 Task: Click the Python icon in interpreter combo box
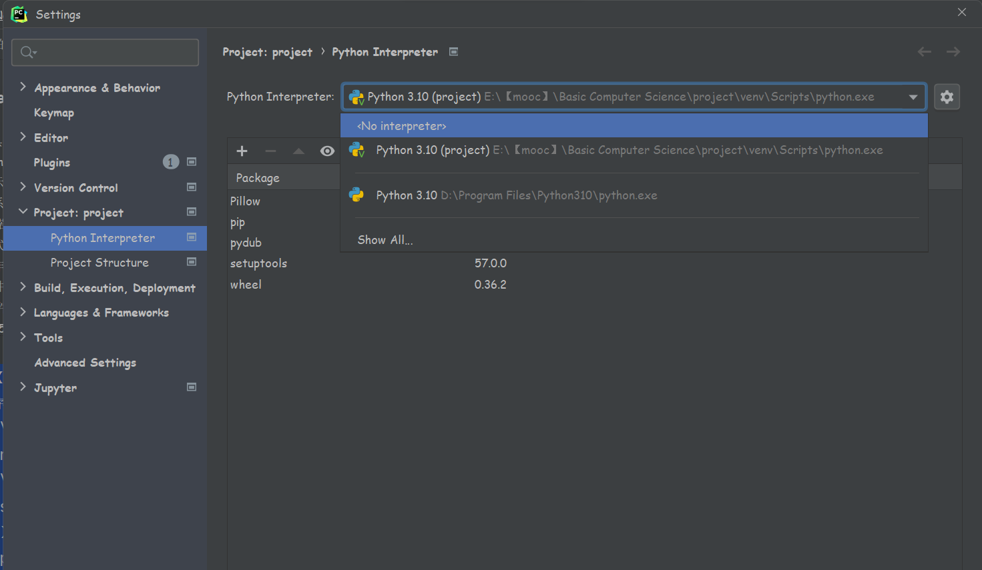tap(356, 97)
